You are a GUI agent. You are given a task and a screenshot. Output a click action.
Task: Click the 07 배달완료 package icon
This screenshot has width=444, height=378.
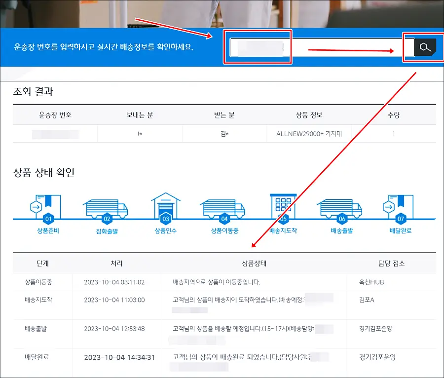click(x=398, y=209)
